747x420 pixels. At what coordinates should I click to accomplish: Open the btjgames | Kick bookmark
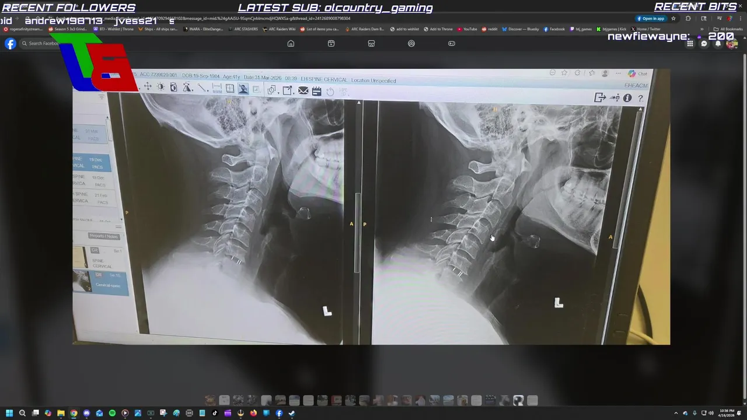coord(612,29)
